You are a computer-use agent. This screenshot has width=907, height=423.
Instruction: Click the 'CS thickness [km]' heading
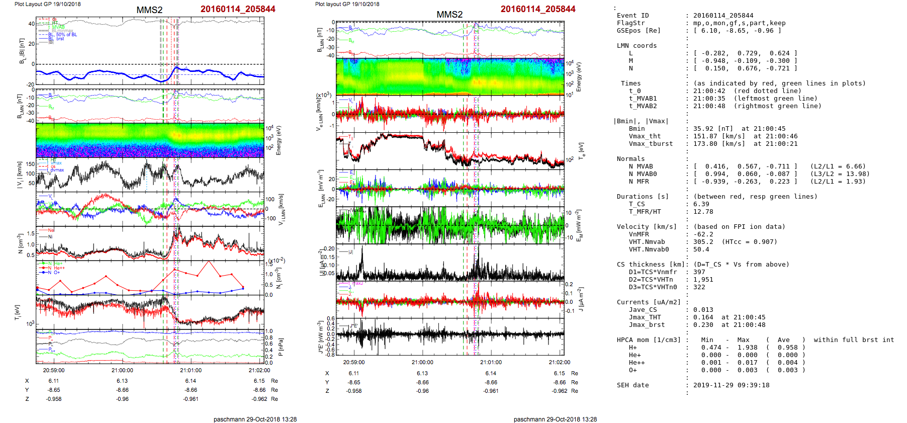(651, 265)
